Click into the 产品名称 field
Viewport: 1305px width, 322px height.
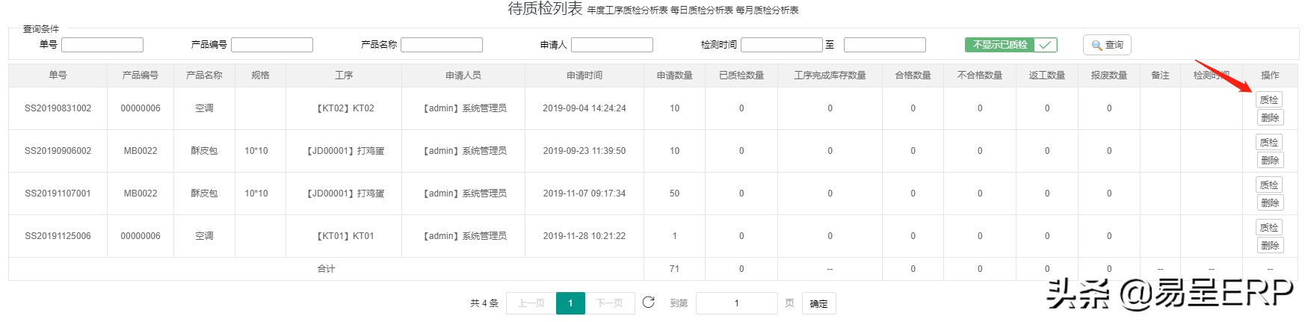coord(441,45)
